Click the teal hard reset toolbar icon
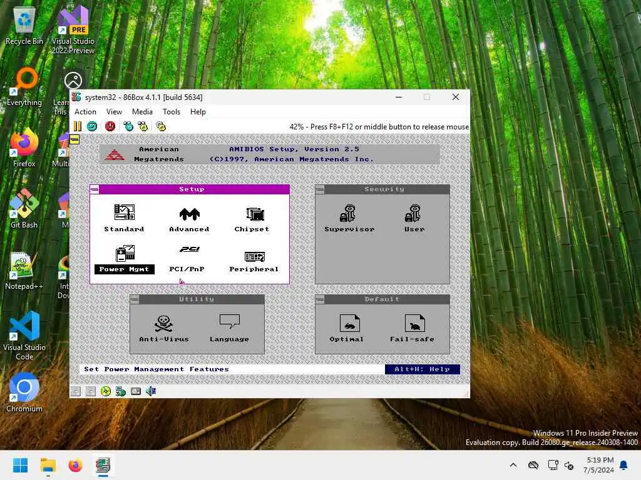Image resolution: width=641 pixels, height=480 pixels. (93, 126)
